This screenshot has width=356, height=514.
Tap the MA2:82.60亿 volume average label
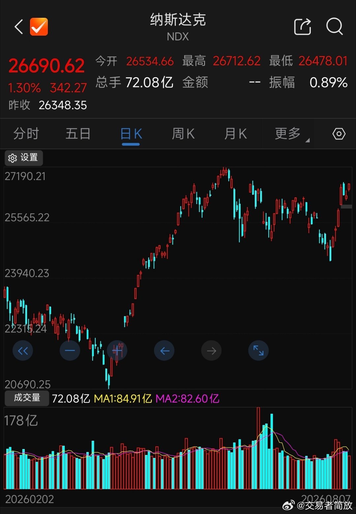click(x=187, y=399)
